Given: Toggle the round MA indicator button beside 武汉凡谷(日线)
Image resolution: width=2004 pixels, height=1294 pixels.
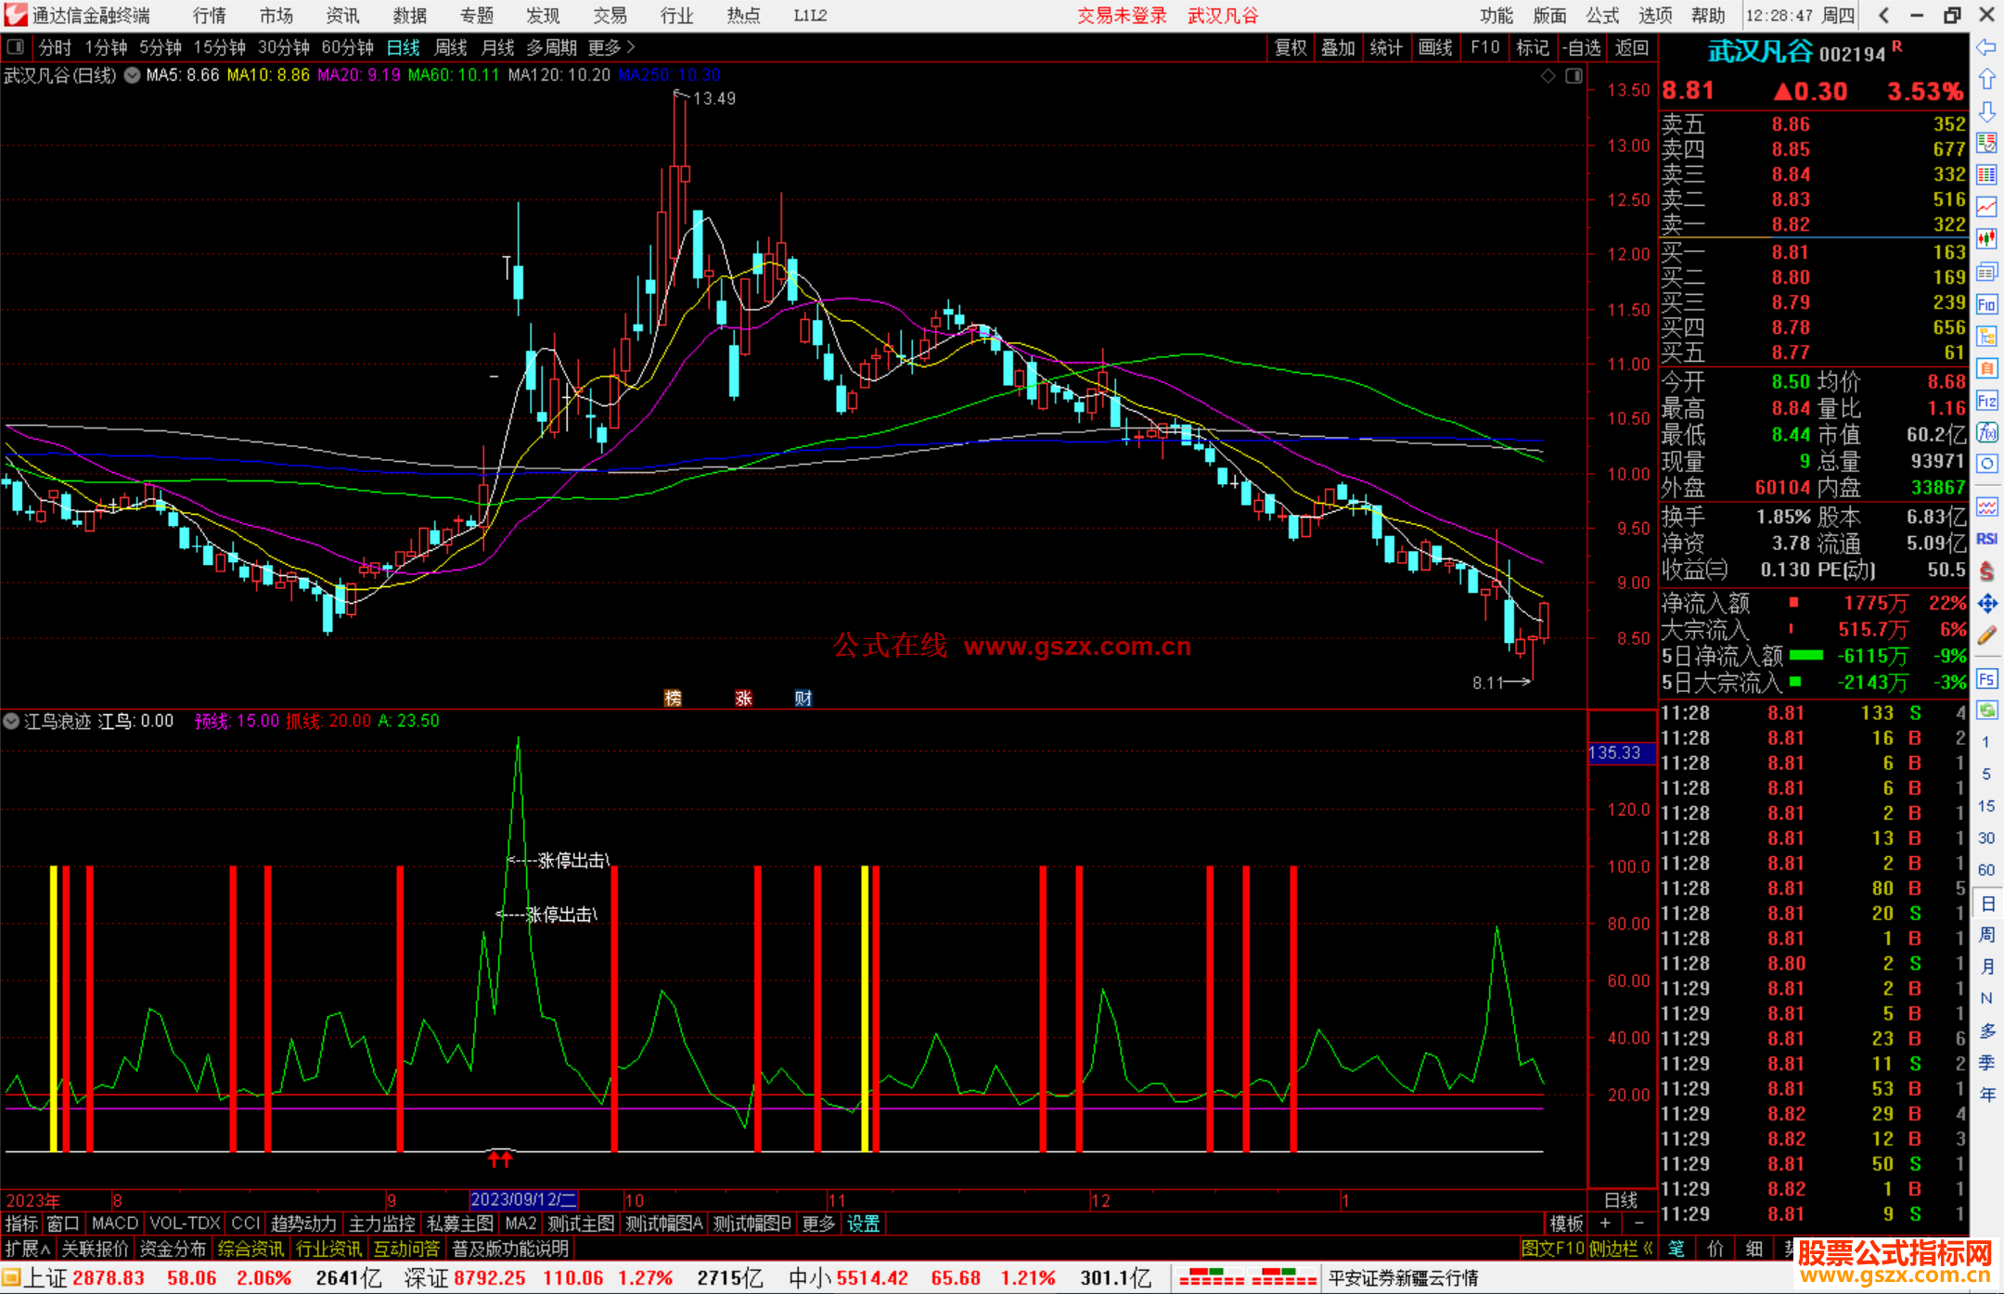Looking at the screenshot, I should [132, 75].
